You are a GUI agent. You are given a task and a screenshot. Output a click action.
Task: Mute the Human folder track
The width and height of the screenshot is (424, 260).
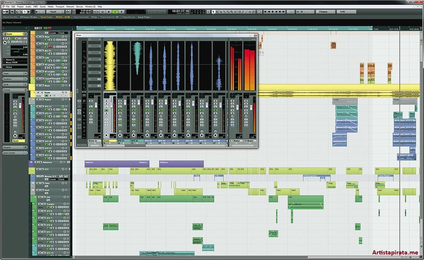coord(38,100)
